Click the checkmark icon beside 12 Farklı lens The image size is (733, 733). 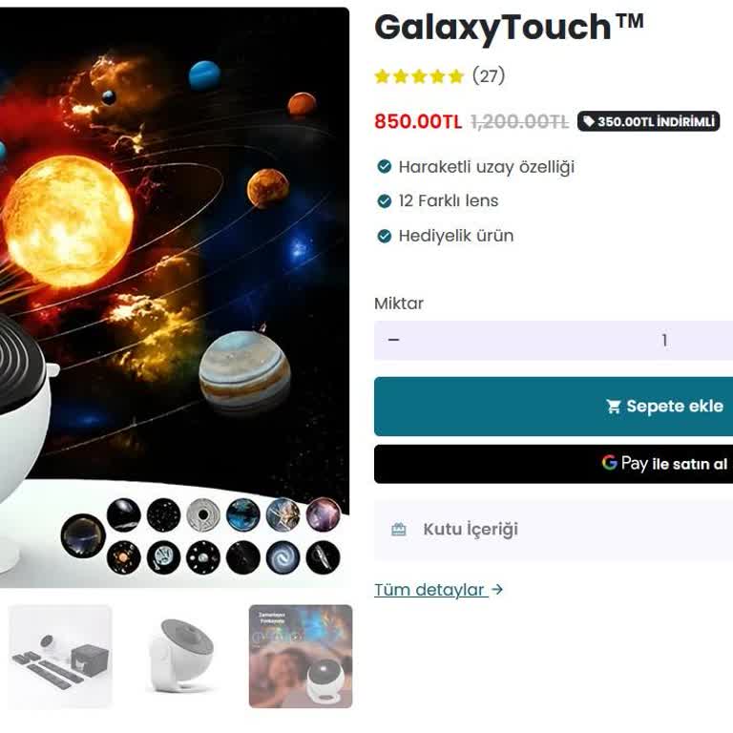click(385, 201)
